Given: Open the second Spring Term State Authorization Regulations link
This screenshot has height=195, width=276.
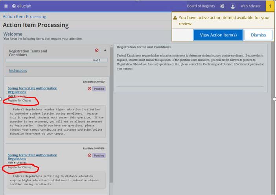Looking at the screenshot, I should pos(32,157).
